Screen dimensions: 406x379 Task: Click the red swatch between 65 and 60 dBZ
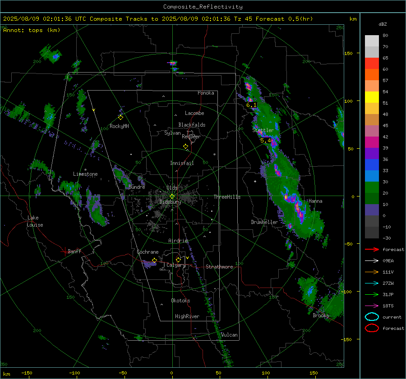pos(372,64)
